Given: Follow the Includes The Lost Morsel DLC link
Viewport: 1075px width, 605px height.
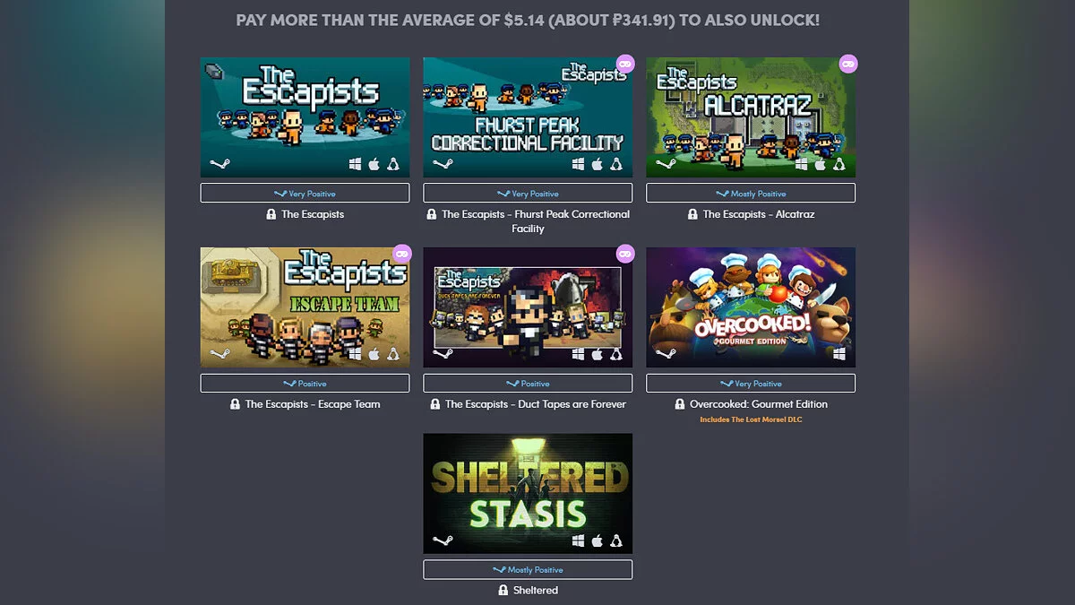Looking at the screenshot, I should 751,419.
